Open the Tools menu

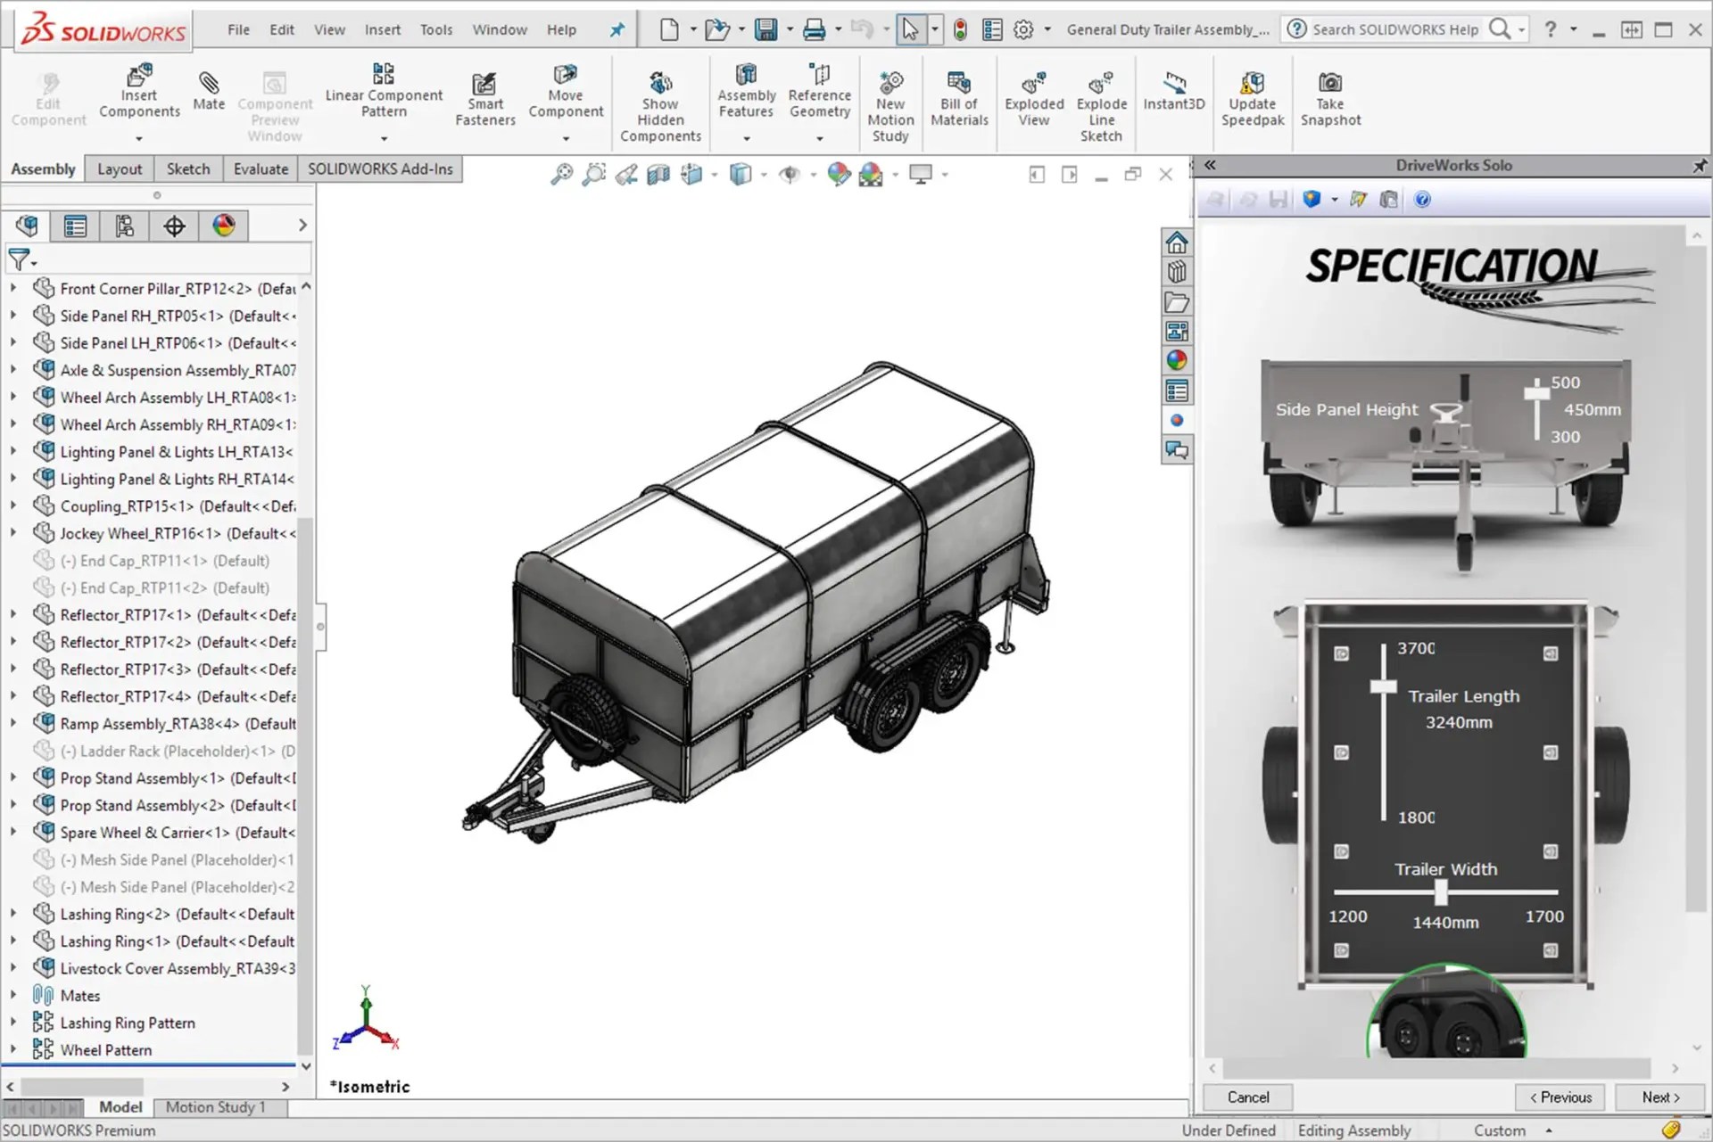(x=436, y=29)
